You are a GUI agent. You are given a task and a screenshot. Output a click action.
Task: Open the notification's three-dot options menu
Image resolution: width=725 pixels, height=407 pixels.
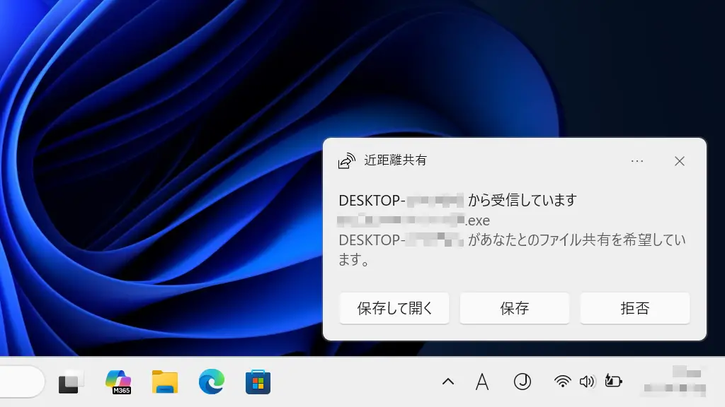coord(636,161)
